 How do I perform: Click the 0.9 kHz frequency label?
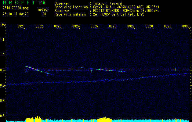(3, 70)
